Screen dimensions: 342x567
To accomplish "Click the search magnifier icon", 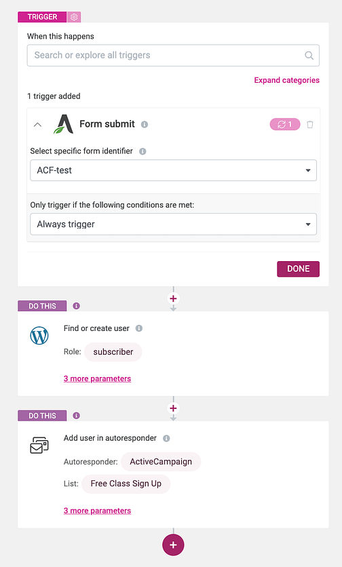I will [x=309, y=56].
